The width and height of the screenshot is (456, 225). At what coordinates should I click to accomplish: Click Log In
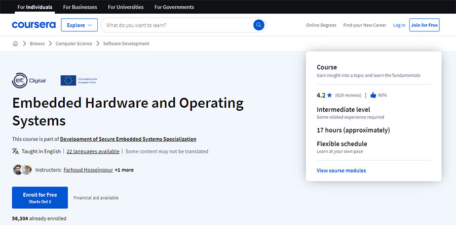pos(399,25)
